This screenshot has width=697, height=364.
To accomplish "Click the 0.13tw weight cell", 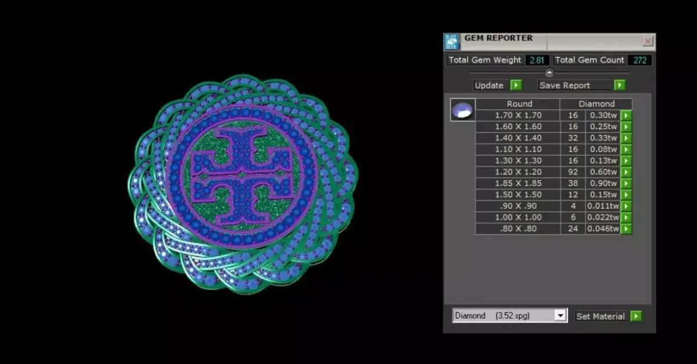I will pyautogui.click(x=603, y=161).
